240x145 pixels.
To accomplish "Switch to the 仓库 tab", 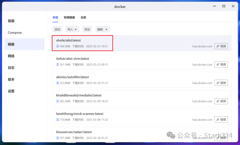I will coord(83,18).
